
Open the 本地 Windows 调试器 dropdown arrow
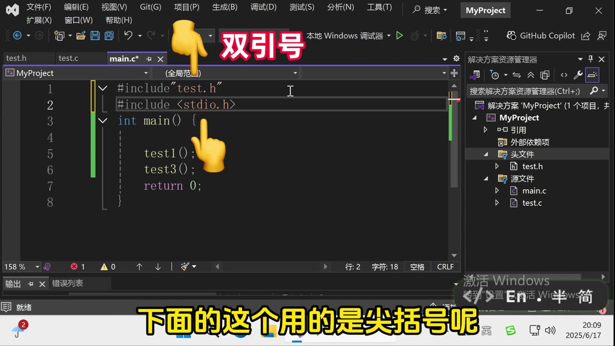point(389,36)
